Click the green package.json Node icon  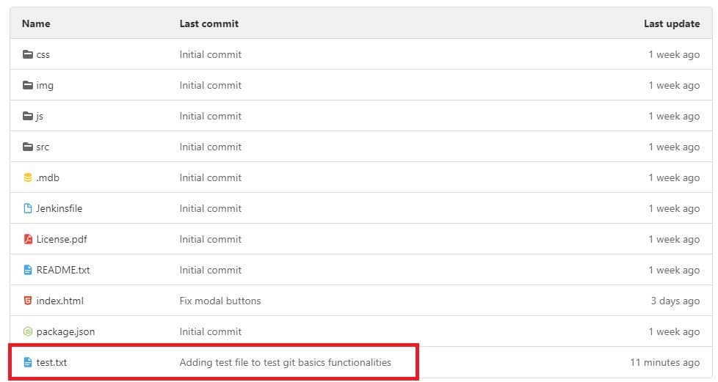[x=28, y=331]
